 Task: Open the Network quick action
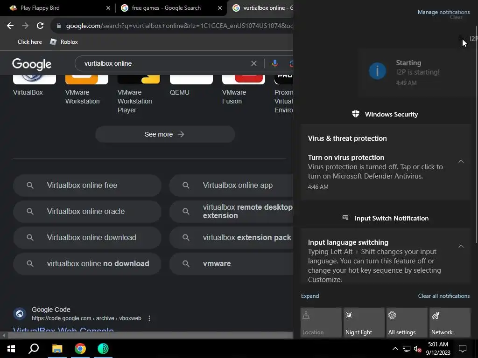click(x=450, y=323)
